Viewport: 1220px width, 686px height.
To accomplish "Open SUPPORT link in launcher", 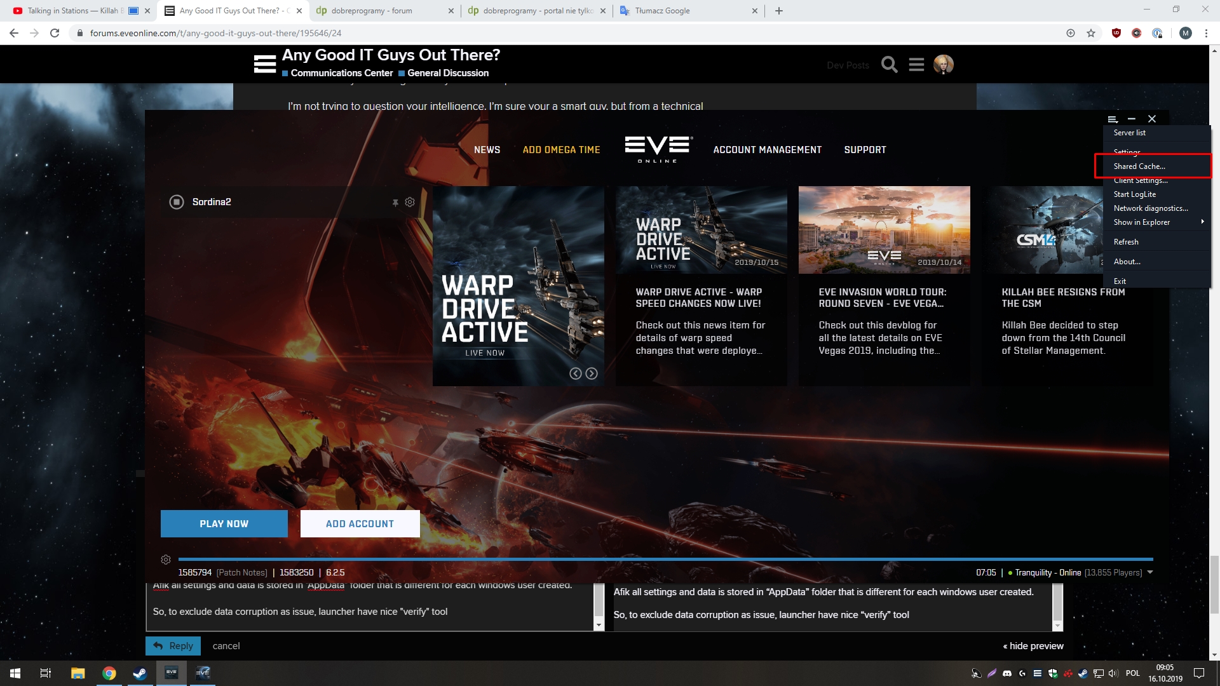I will click(x=865, y=150).
